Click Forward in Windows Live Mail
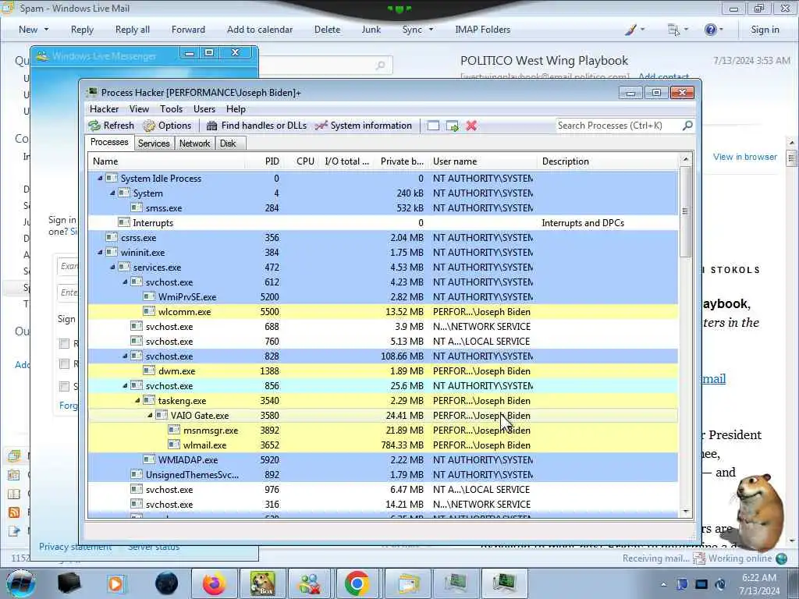 click(188, 30)
